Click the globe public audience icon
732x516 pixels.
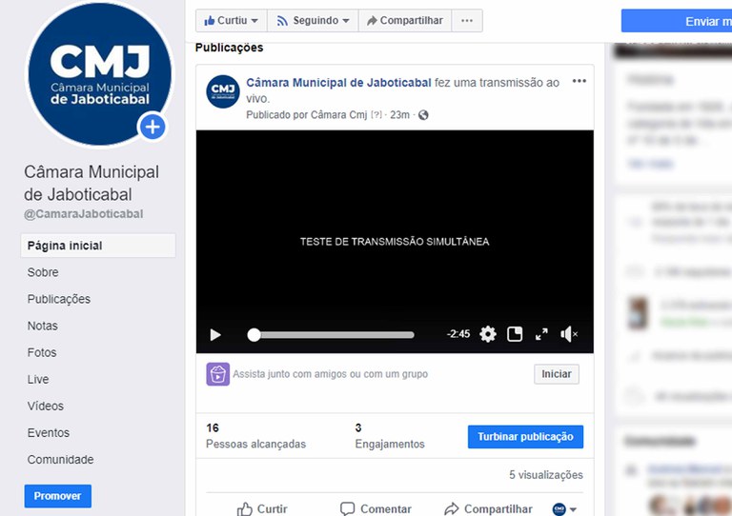[x=423, y=115]
